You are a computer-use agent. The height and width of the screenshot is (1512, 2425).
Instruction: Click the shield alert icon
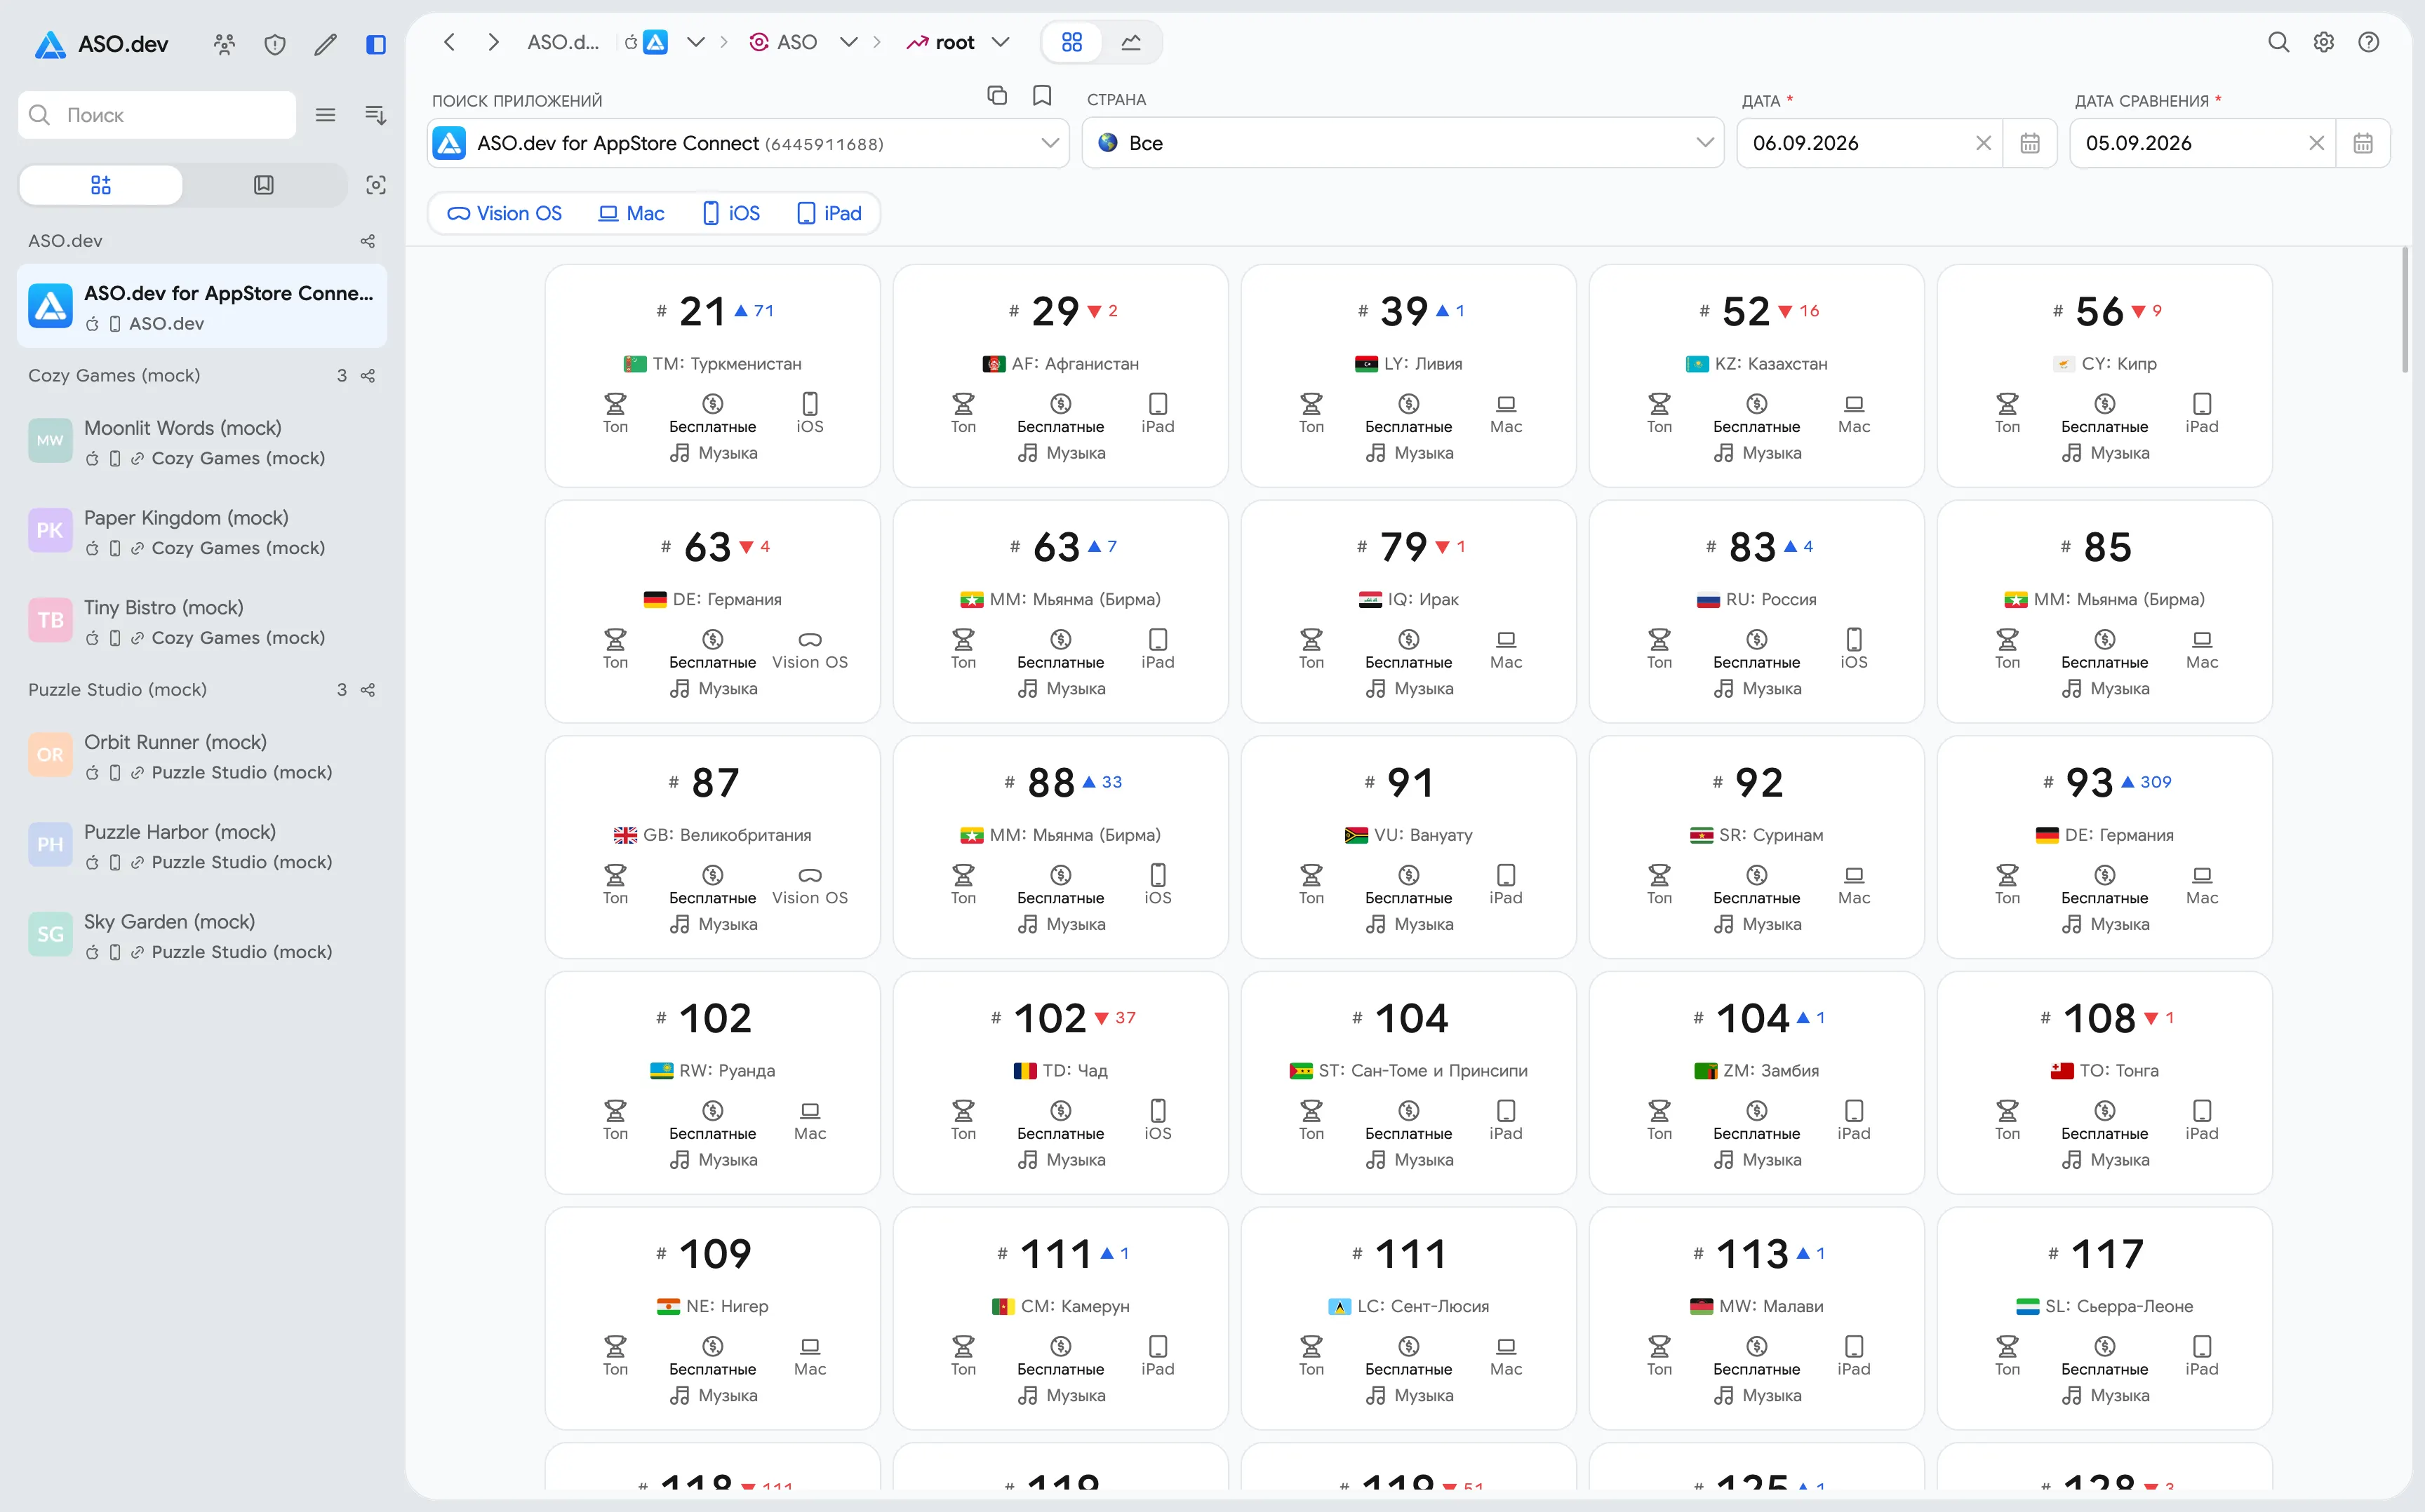[274, 43]
